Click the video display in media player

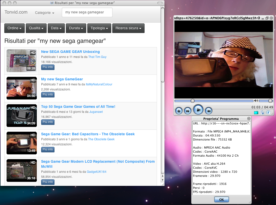(224, 59)
